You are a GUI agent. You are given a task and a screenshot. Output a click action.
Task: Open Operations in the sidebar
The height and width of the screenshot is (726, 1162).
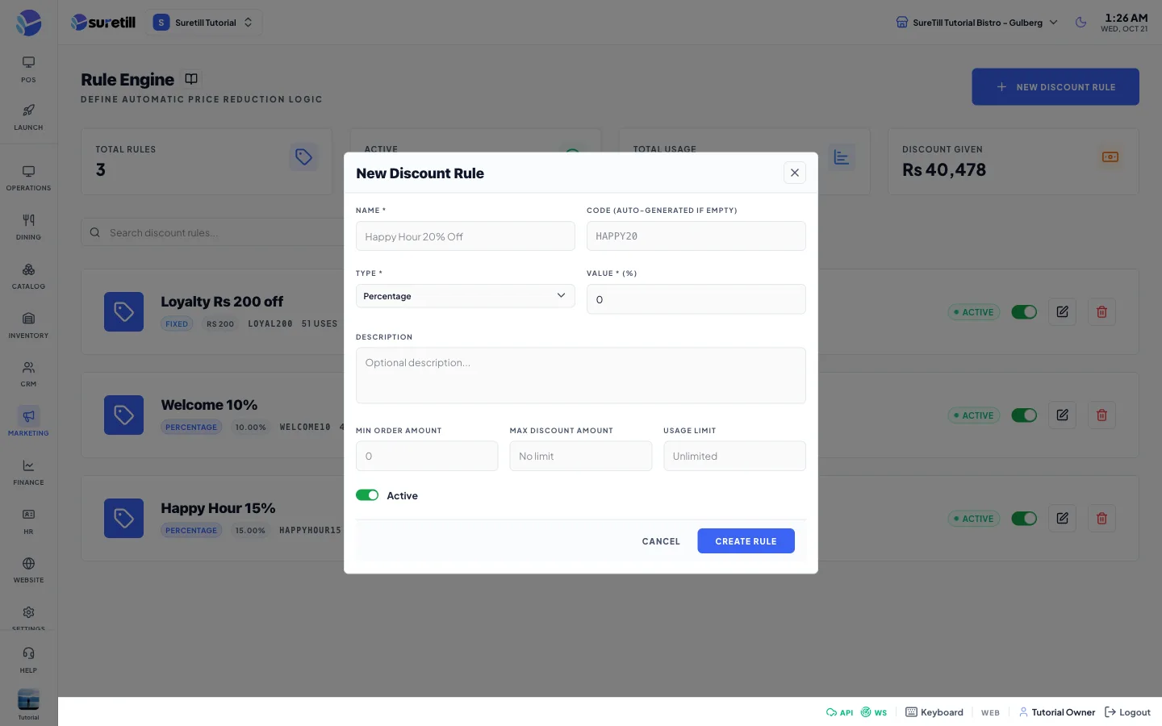pos(28,177)
